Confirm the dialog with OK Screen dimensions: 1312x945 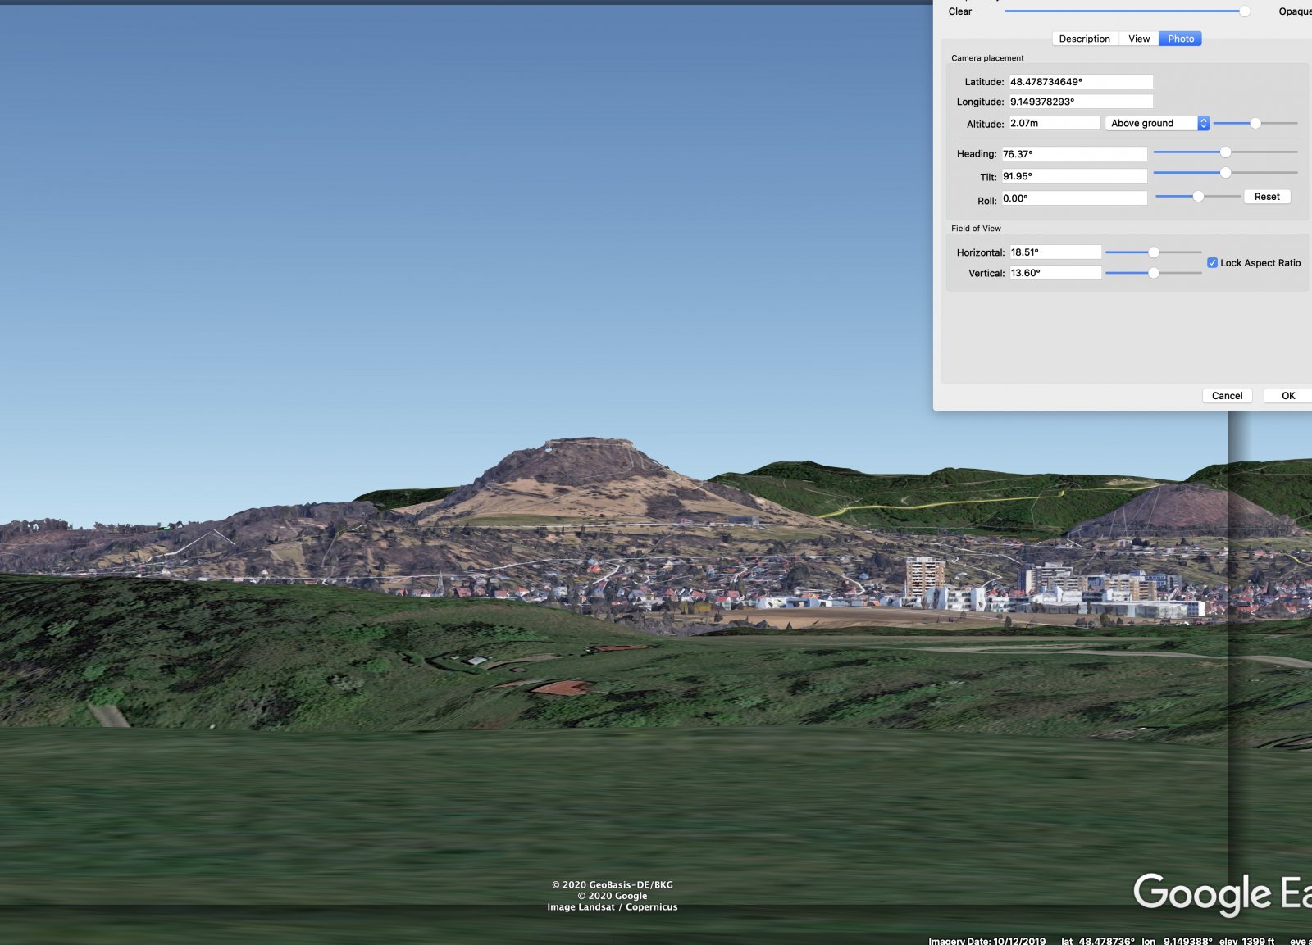(x=1287, y=396)
